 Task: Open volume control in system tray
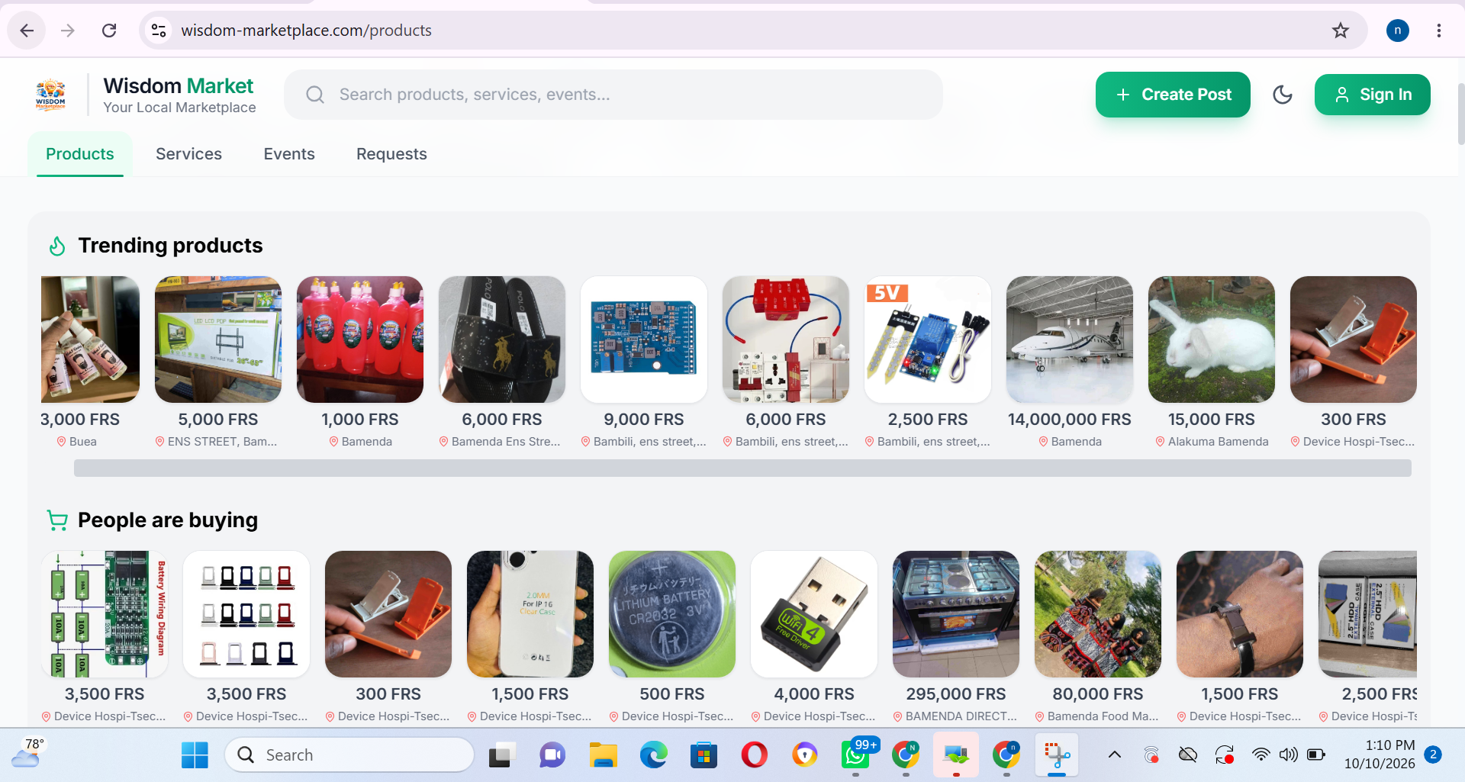[1288, 755]
